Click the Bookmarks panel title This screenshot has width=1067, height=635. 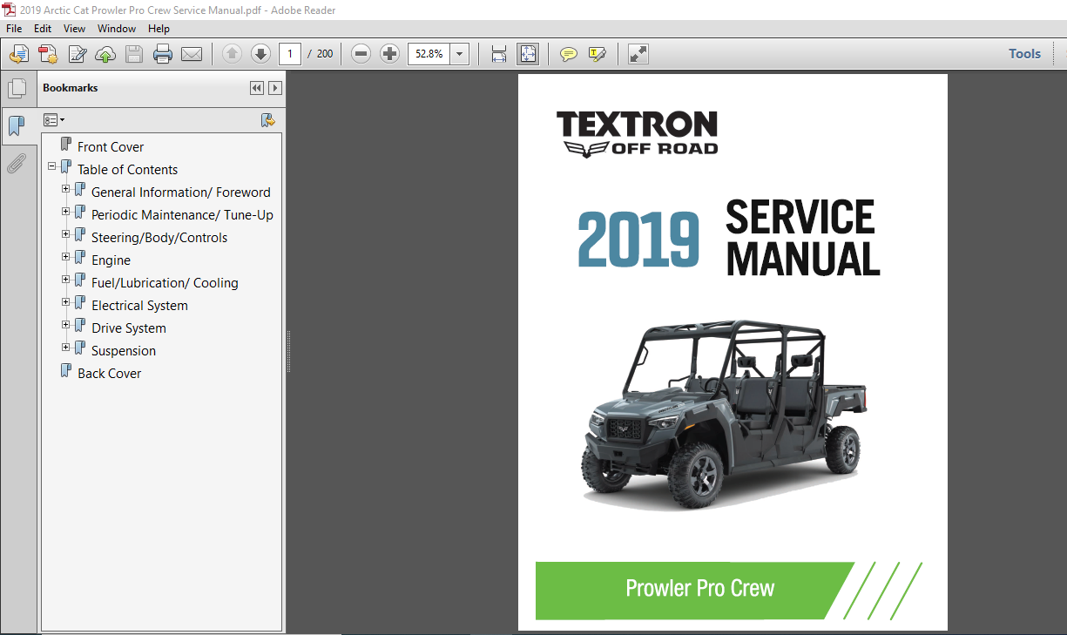[x=71, y=88]
